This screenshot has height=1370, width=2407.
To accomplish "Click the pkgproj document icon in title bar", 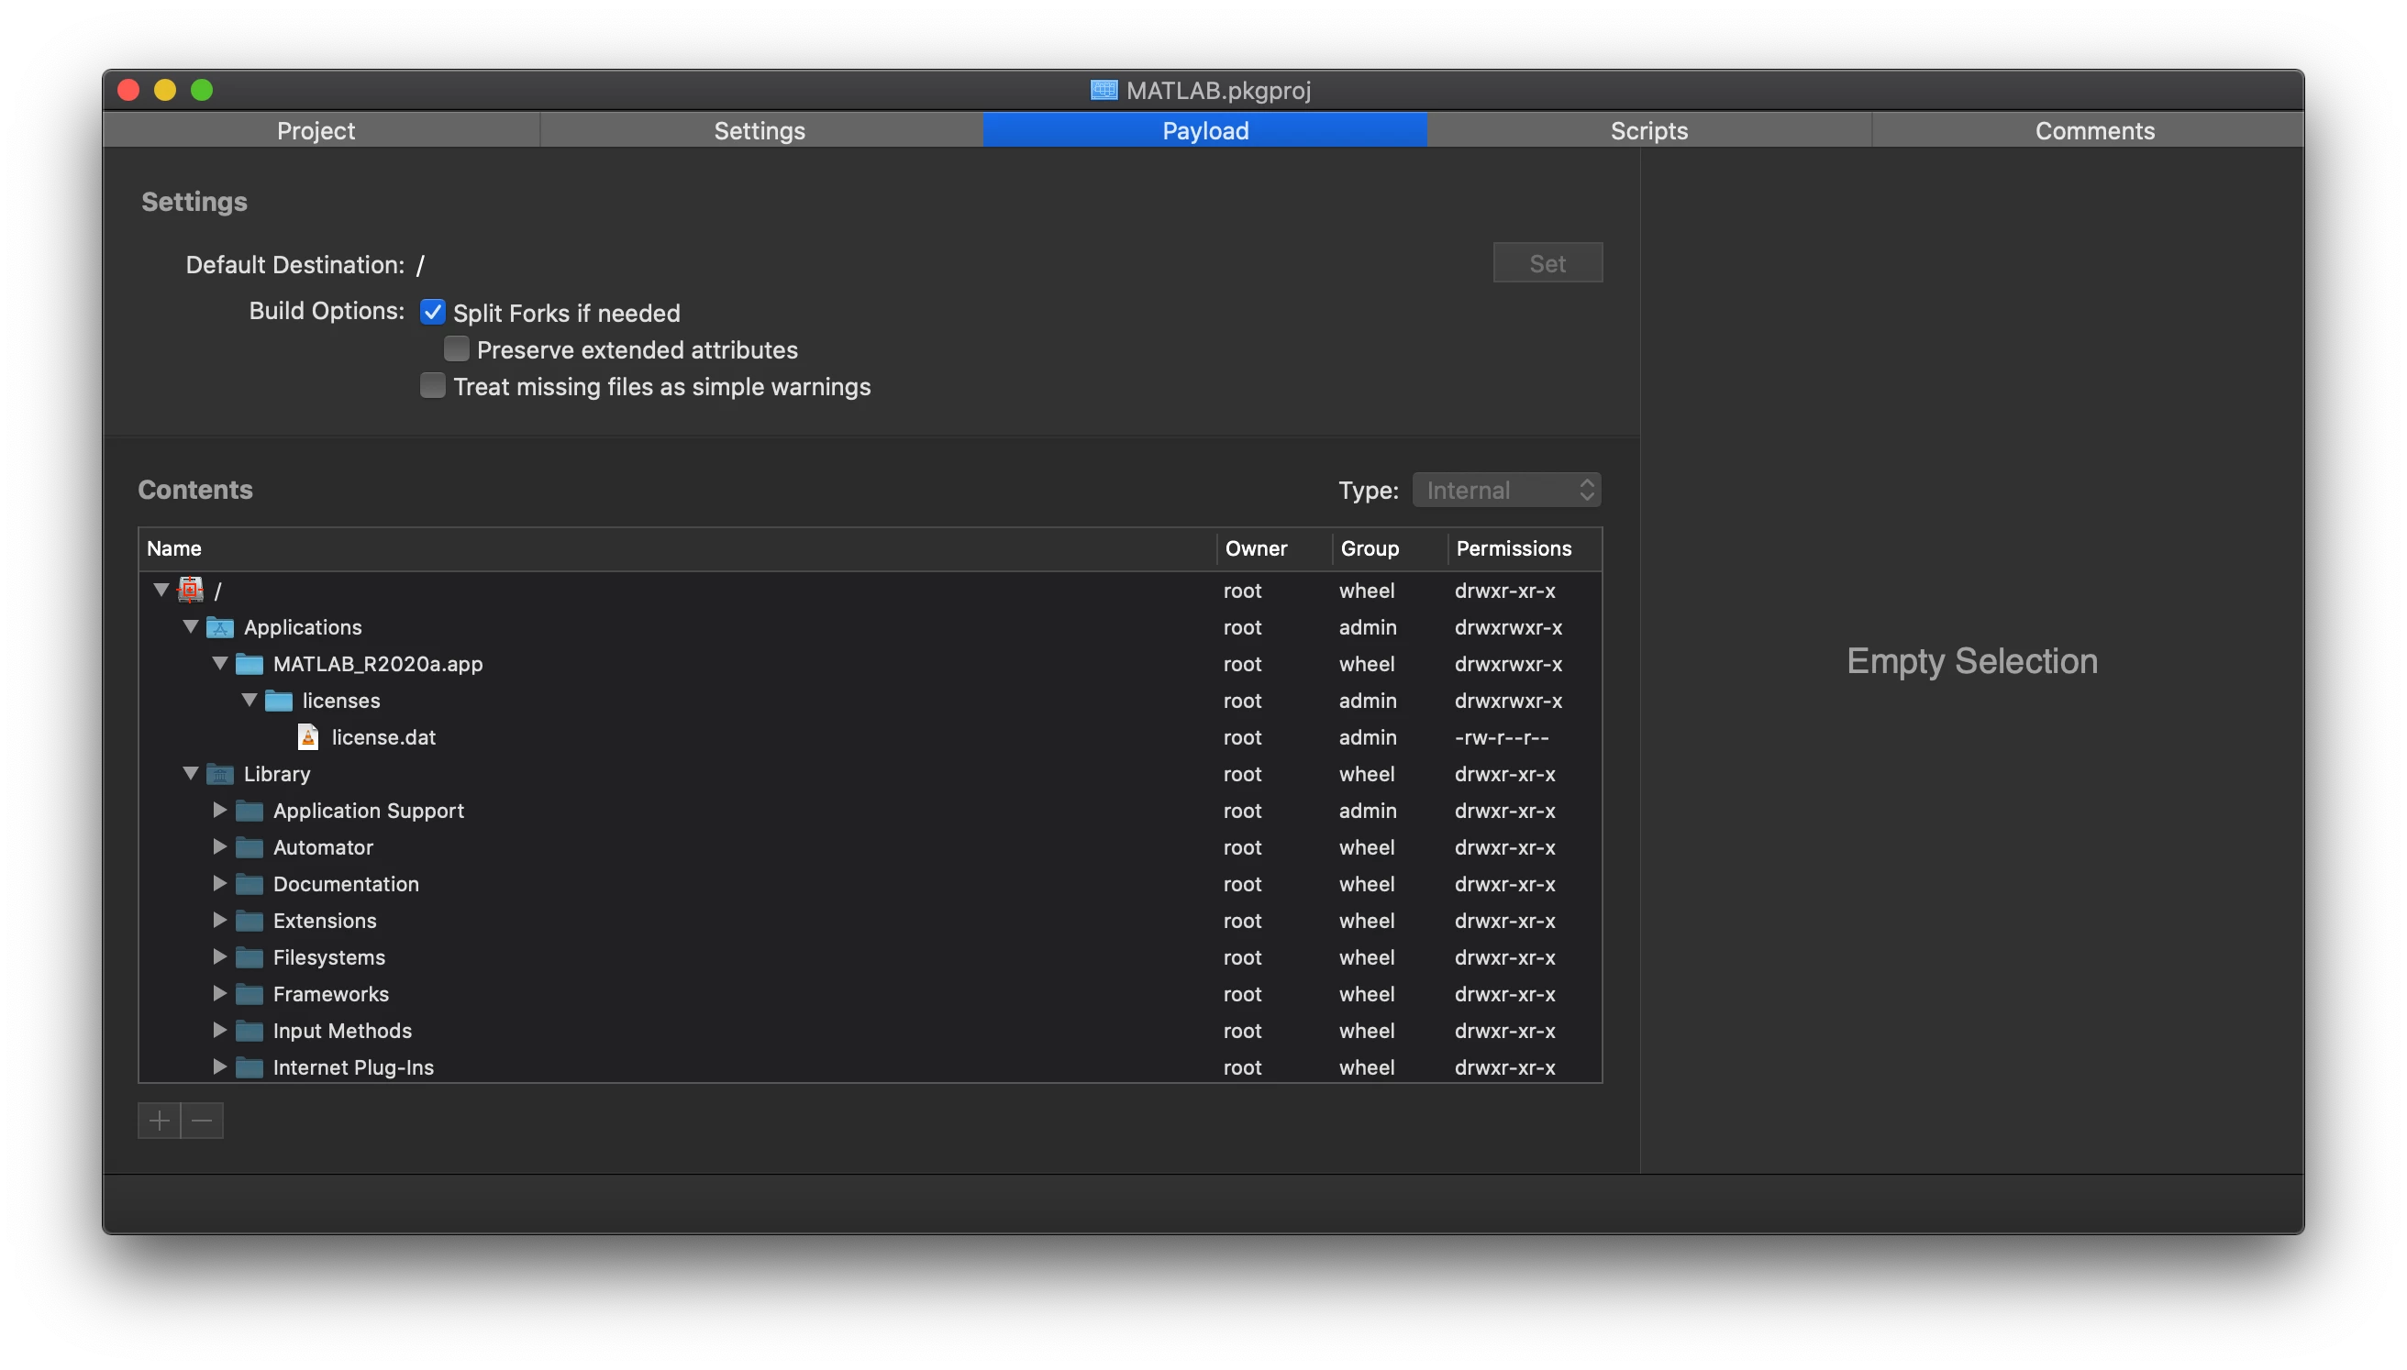I will [x=1104, y=89].
